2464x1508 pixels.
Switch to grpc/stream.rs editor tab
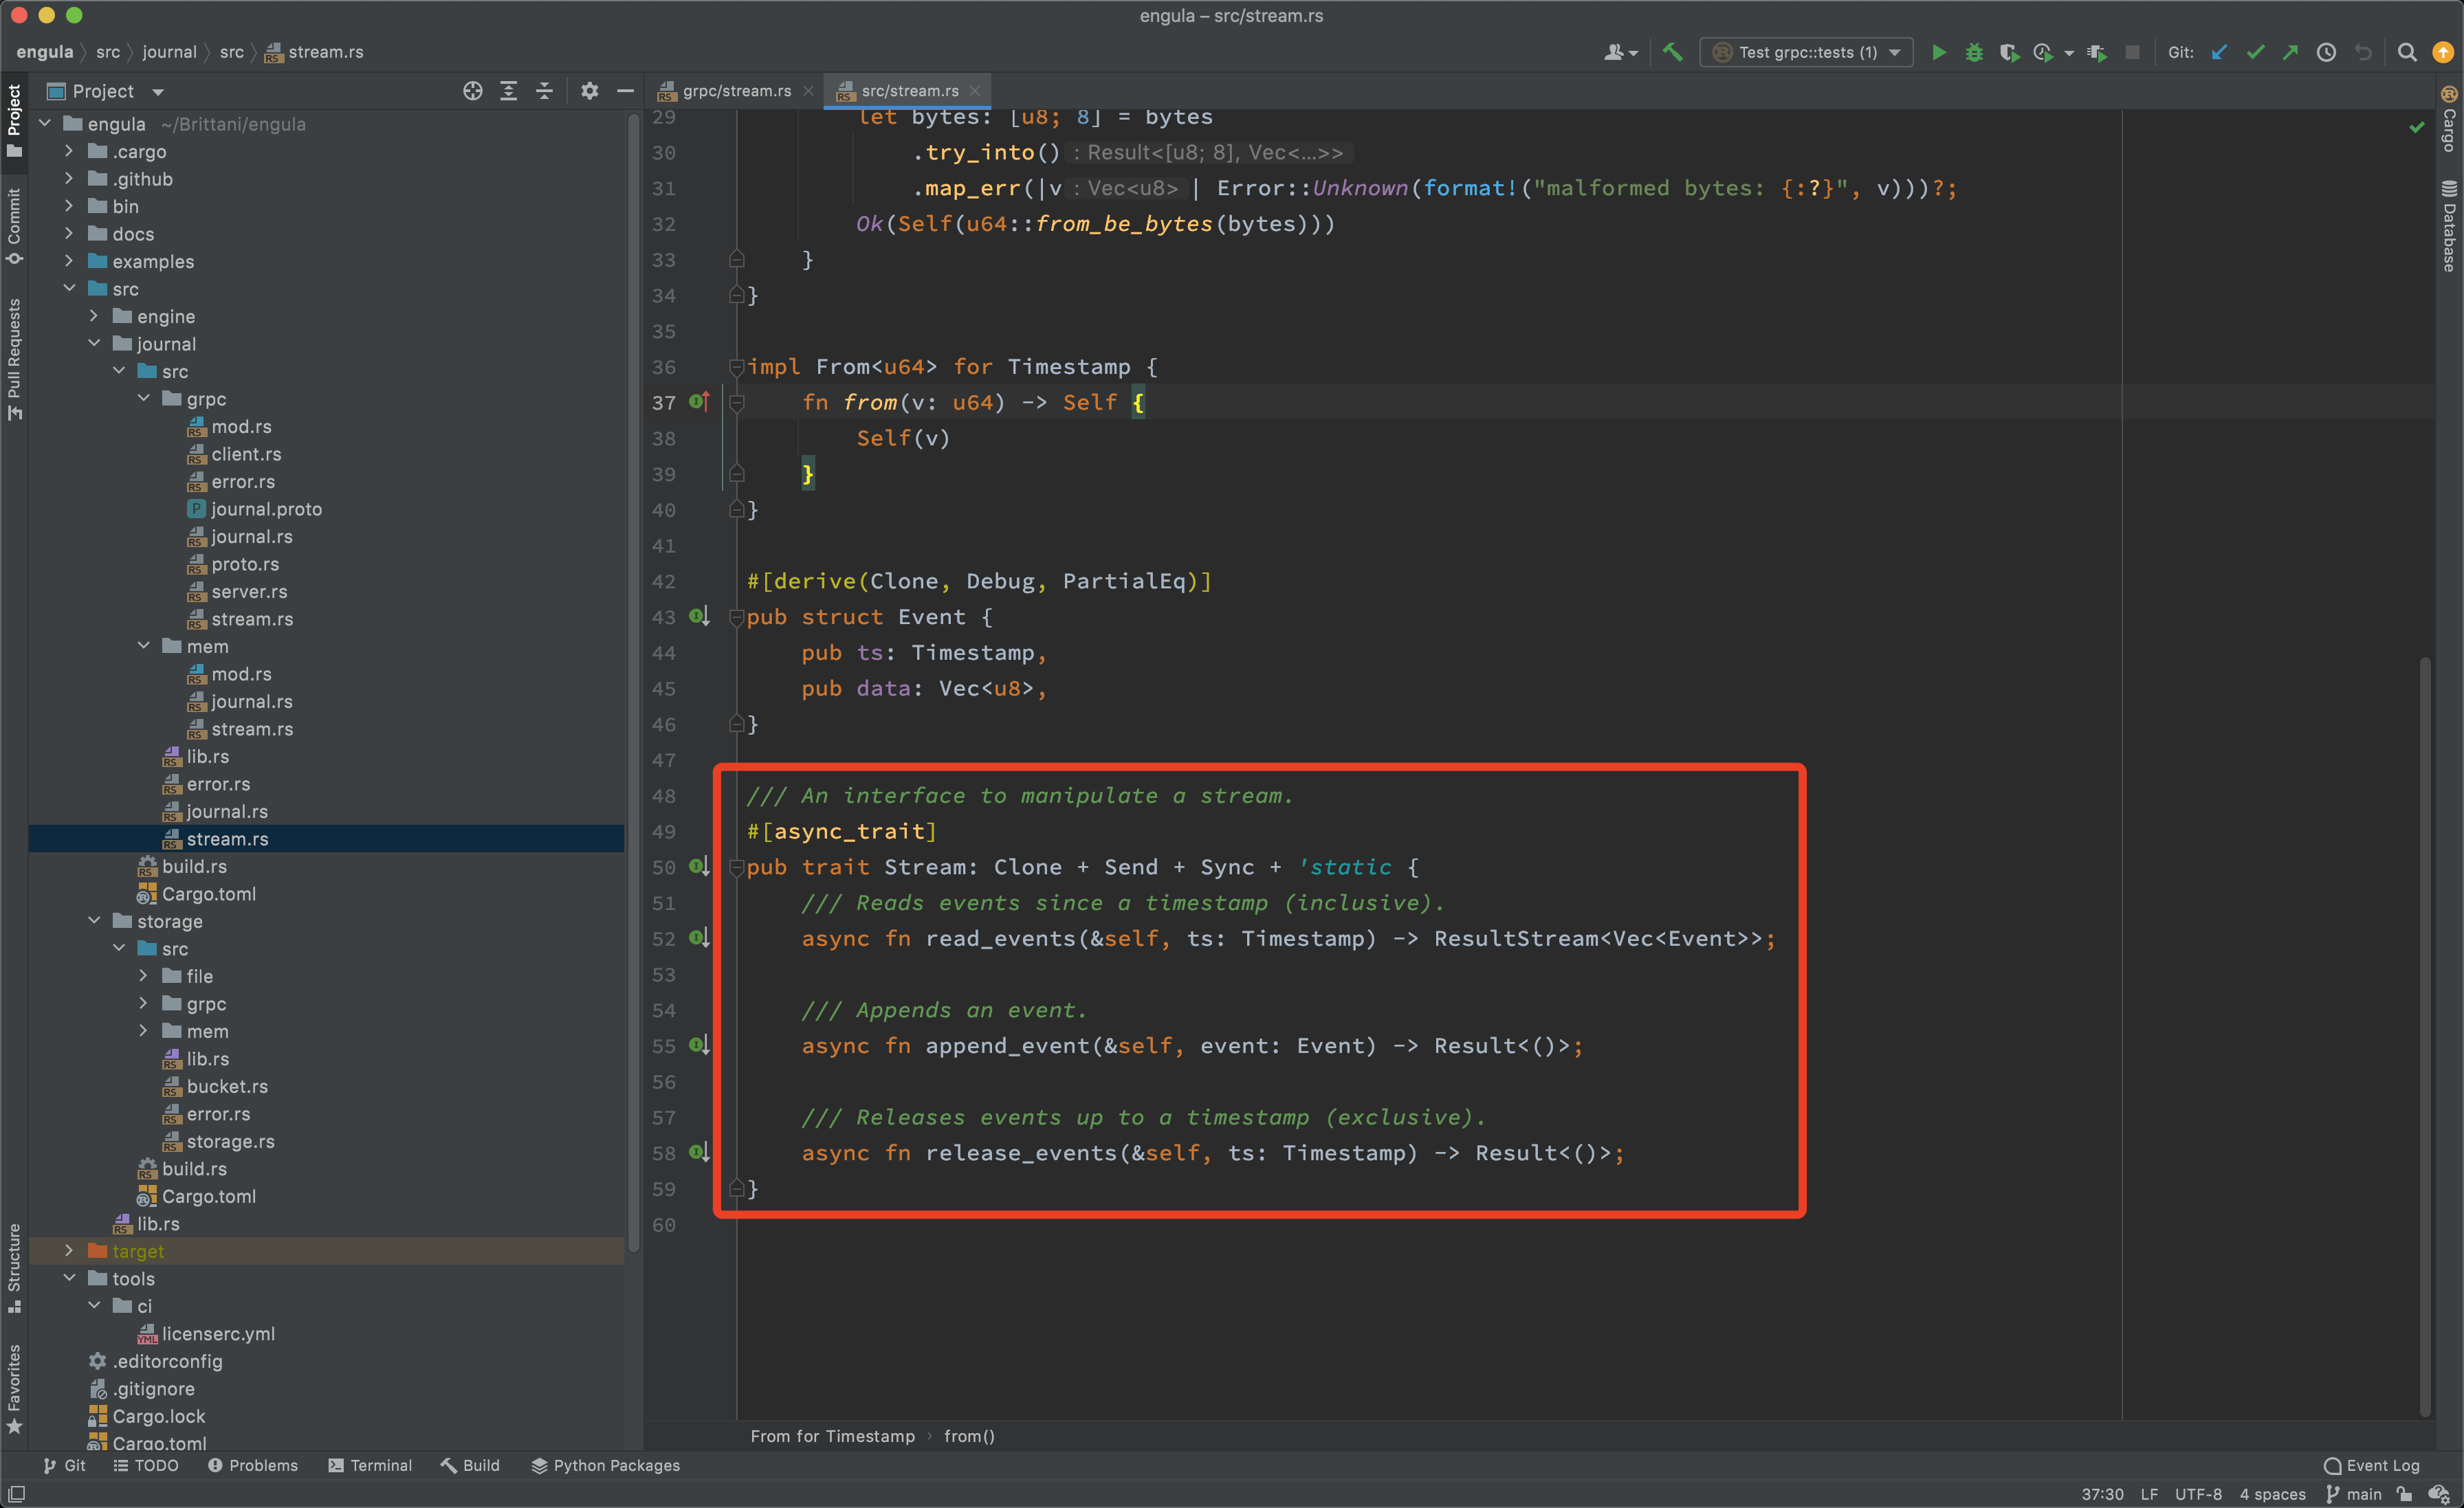pyautogui.click(x=736, y=91)
